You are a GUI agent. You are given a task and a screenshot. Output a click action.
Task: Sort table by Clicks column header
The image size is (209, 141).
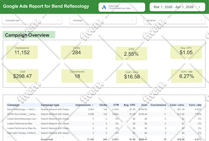point(103,105)
